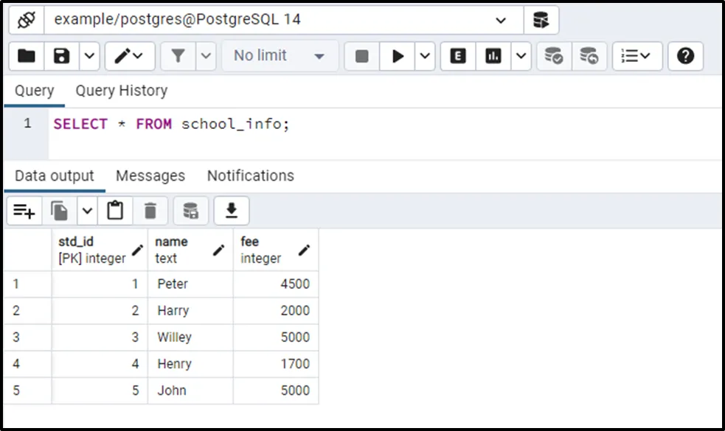Click the Open File folder icon

27,56
